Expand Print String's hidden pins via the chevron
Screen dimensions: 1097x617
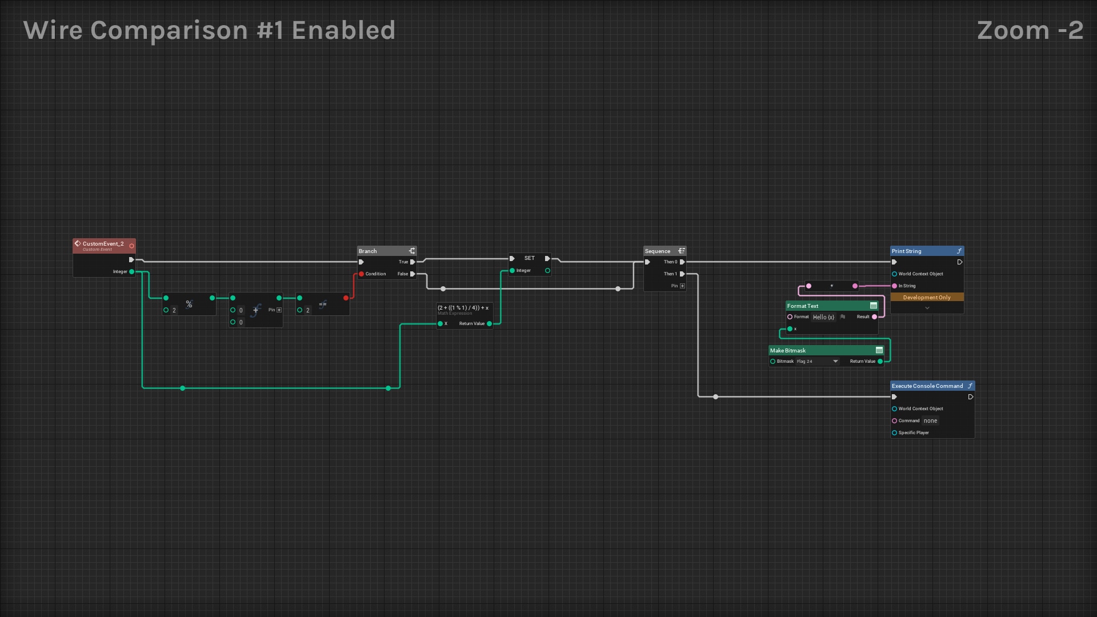(927, 308)
